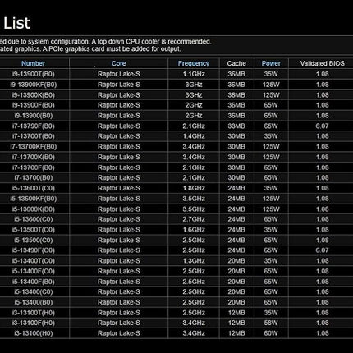Select the 1.1GHz frequency cell for i9-13900T
This screenshot has height=353, width=353.
[x=194, y=74]
